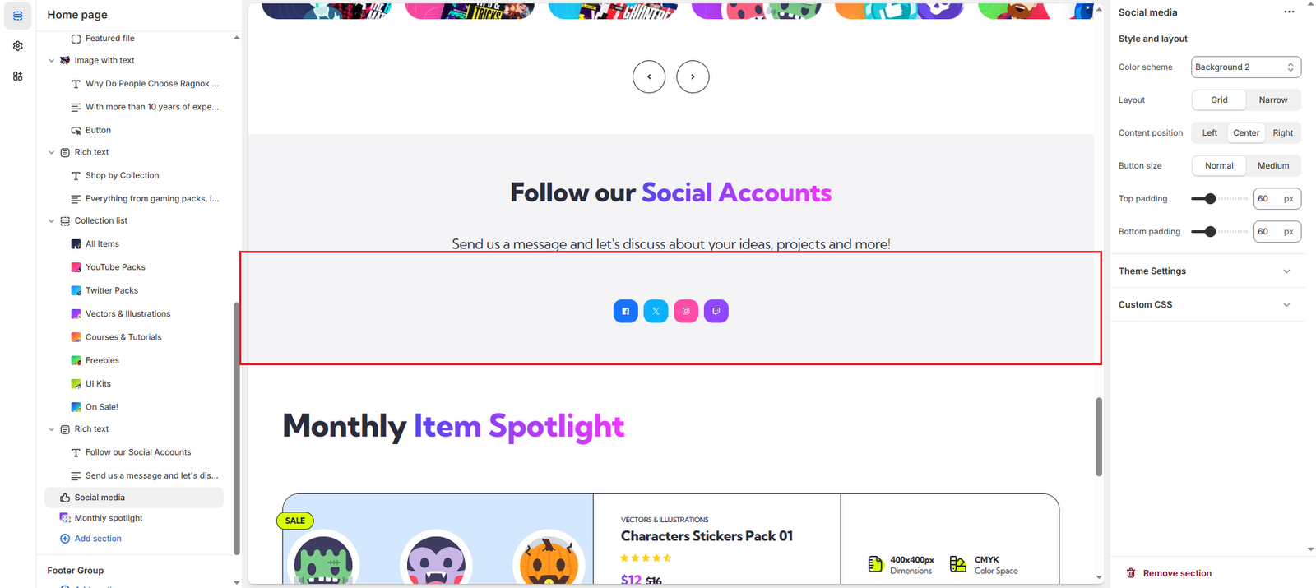Click the Facebook social icon

pos(626,311)
